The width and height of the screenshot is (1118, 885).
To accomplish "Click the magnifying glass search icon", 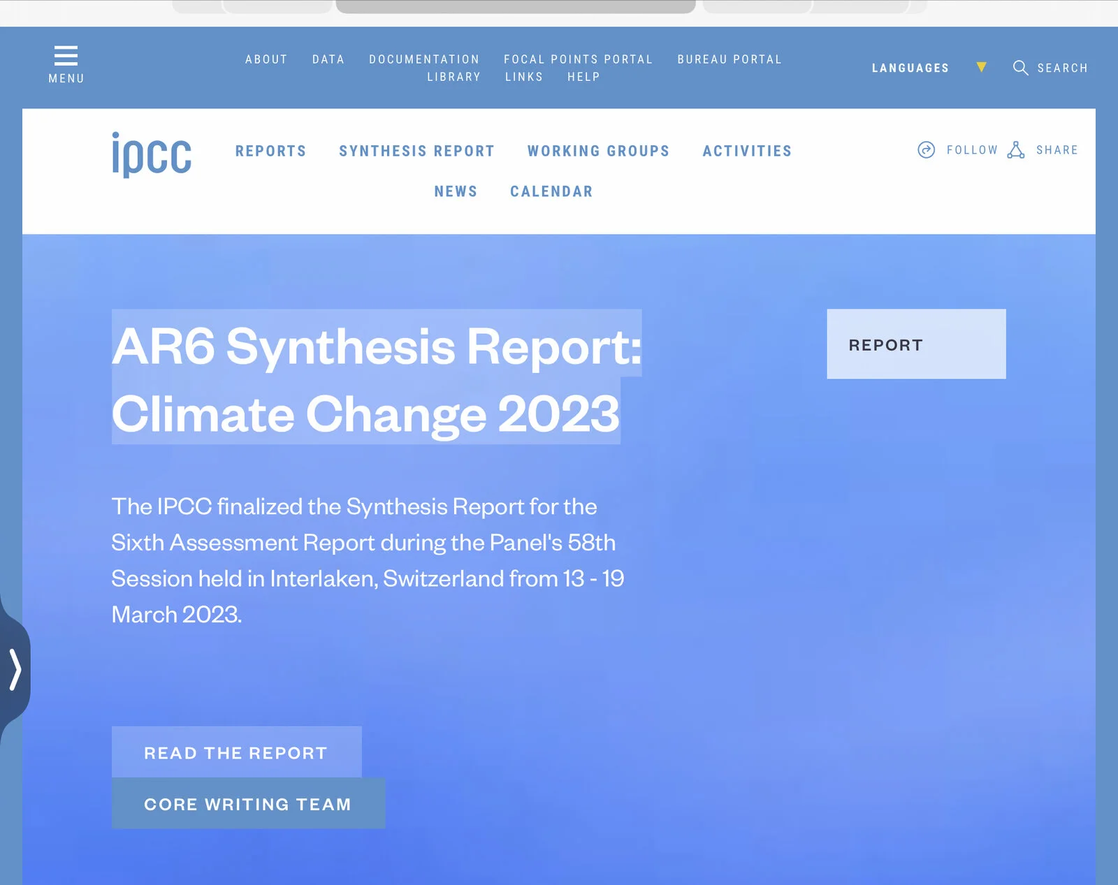I will pyautogui.click(x=1020, y=68).
